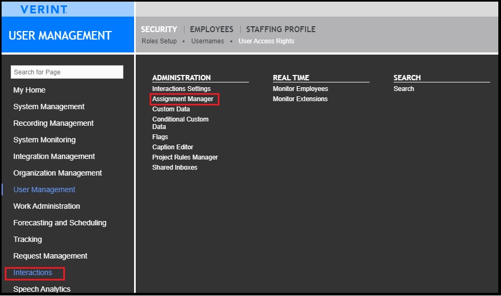Open Assignment Manager
The width and height of the screenshot is (501, 296).
[x=182, y=99]
